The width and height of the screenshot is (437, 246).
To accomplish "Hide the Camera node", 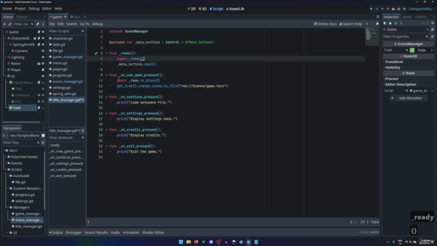I will tap(43, 51).
